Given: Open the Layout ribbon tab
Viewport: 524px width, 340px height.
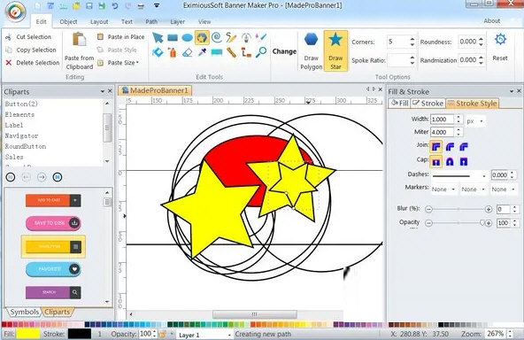Looking at the screenshot, I should pos(99,22).
